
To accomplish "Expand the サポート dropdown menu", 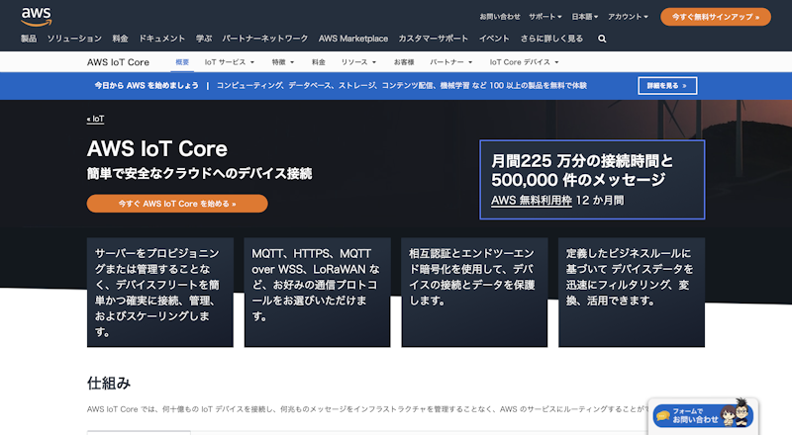I will click(546, 17).
